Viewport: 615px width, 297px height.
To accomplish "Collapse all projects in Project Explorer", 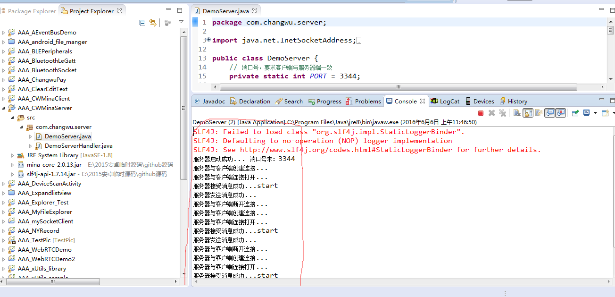I will click(142, 23).
